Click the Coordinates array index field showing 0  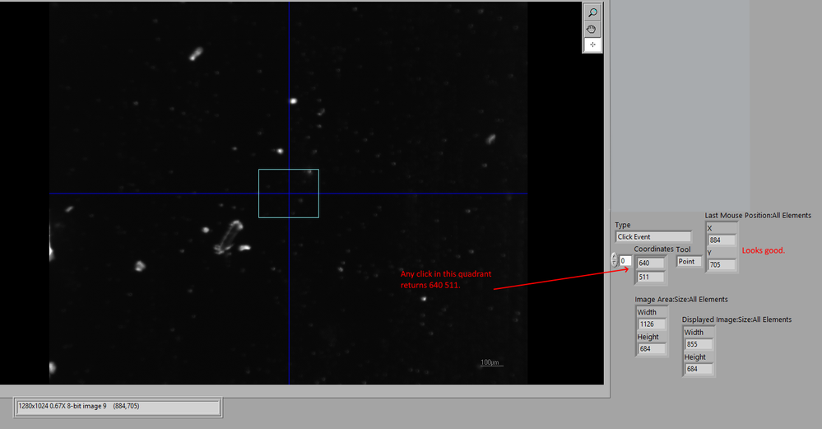[x=625, y=261]
